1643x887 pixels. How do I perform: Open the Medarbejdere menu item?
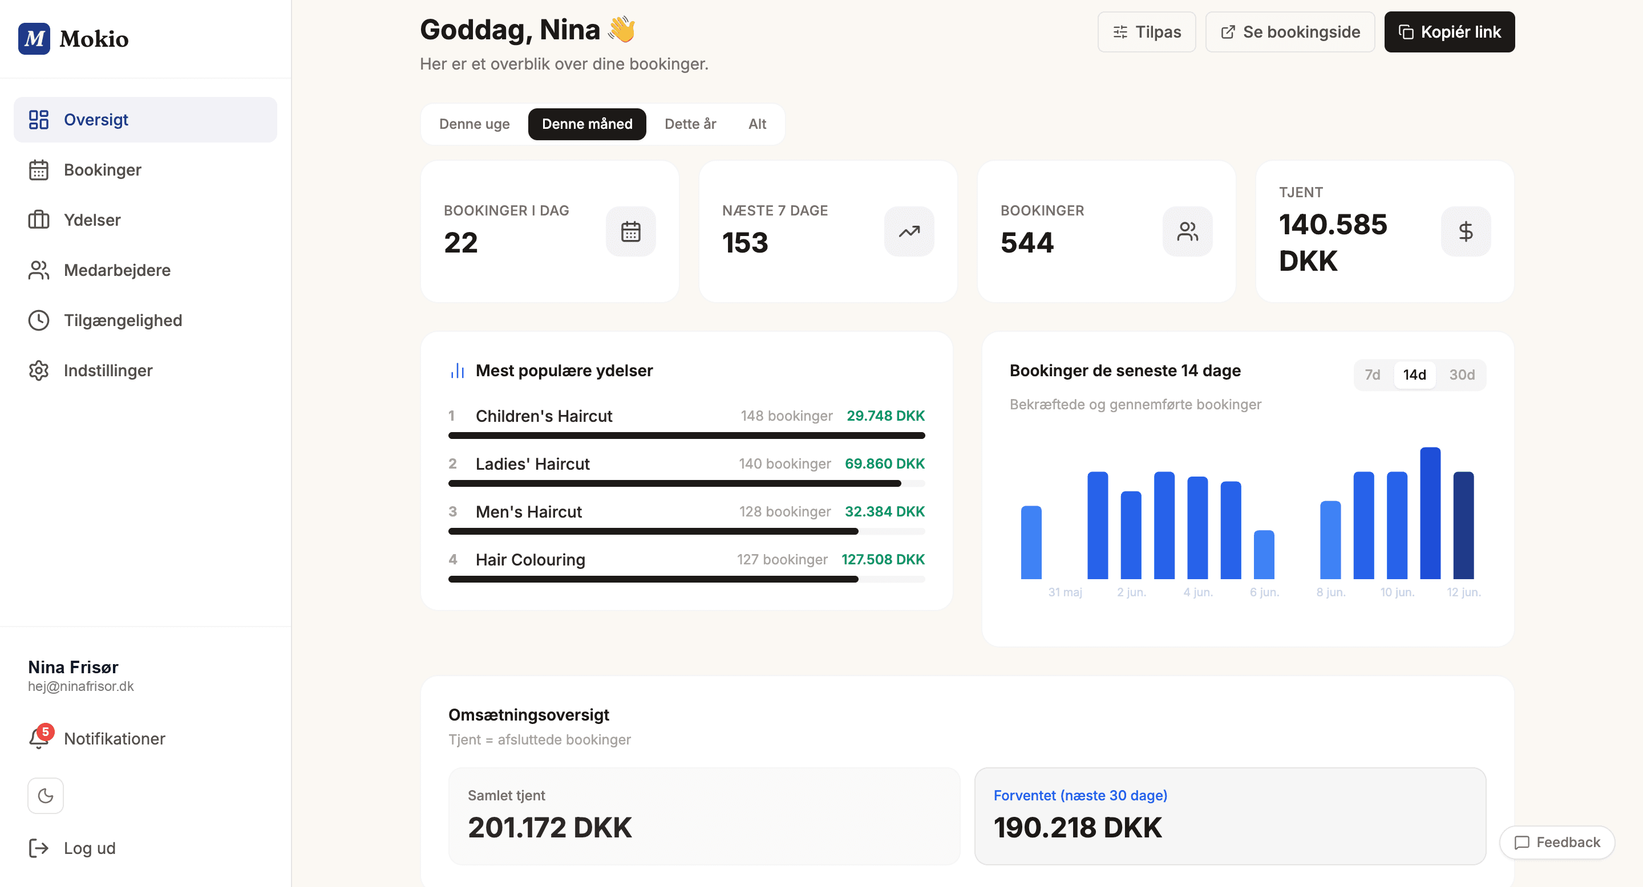click(145, 270)
